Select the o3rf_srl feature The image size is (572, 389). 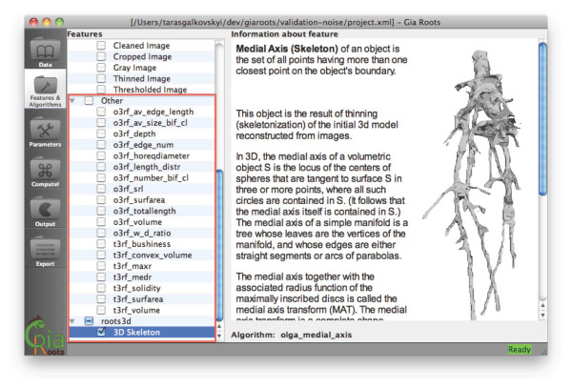128,189
